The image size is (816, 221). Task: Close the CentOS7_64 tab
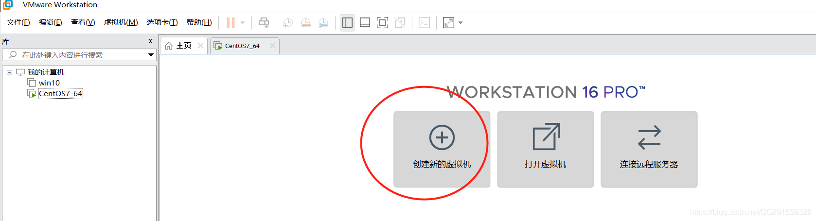click(272, 45)
